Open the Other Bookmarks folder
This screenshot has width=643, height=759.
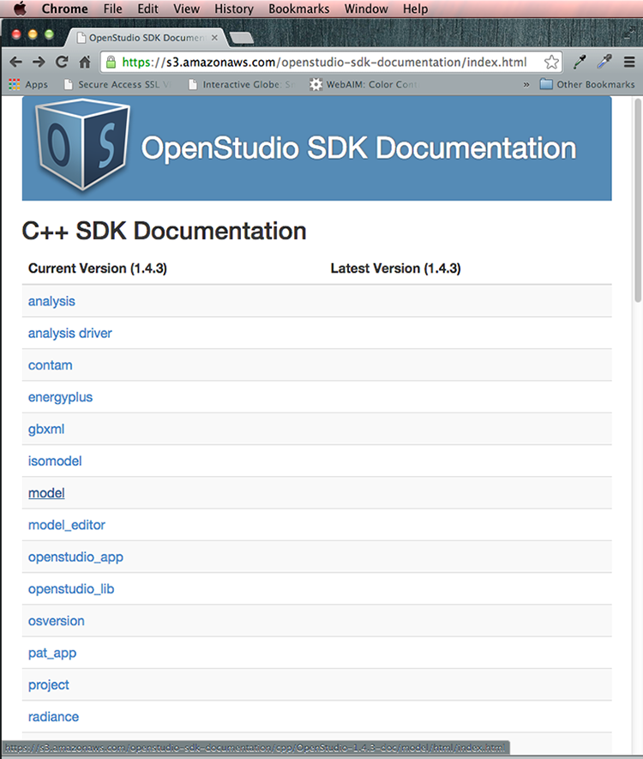(x=587, y=85)
